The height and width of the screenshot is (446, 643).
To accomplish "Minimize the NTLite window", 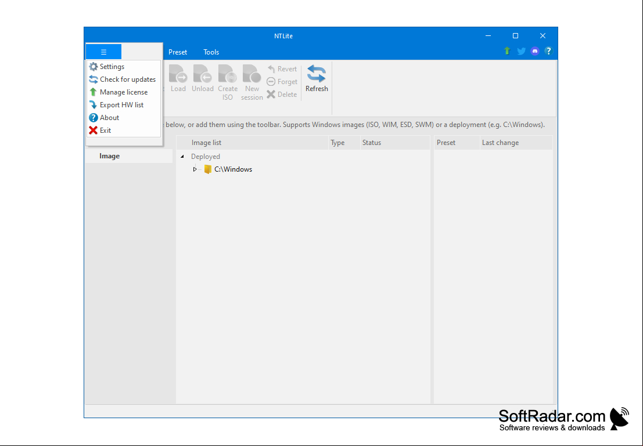I will [x=488, y=35].
